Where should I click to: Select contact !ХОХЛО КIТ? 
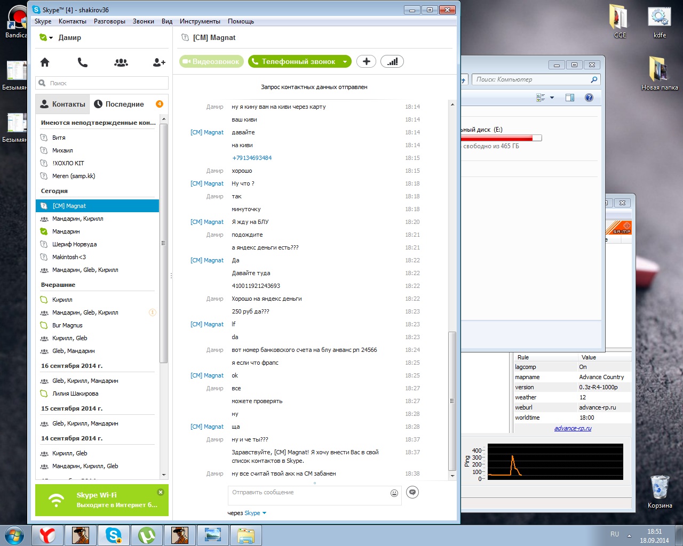(x=97, y=163)
